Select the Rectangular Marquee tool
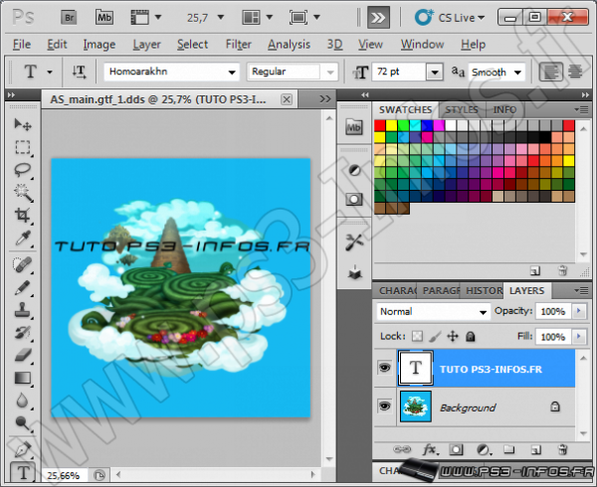Viewport: 597px width, 487px height. tap(23, 147)
